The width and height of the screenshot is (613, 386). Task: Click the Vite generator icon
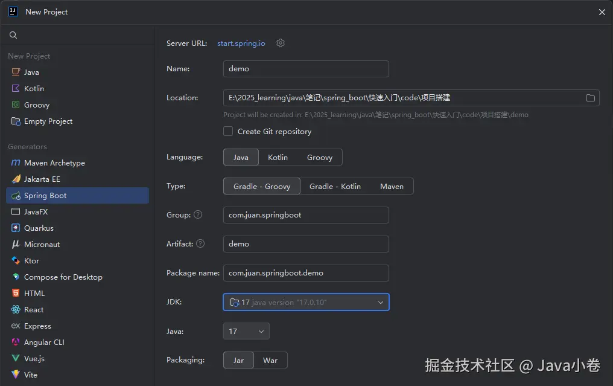[x=16, y=375]
